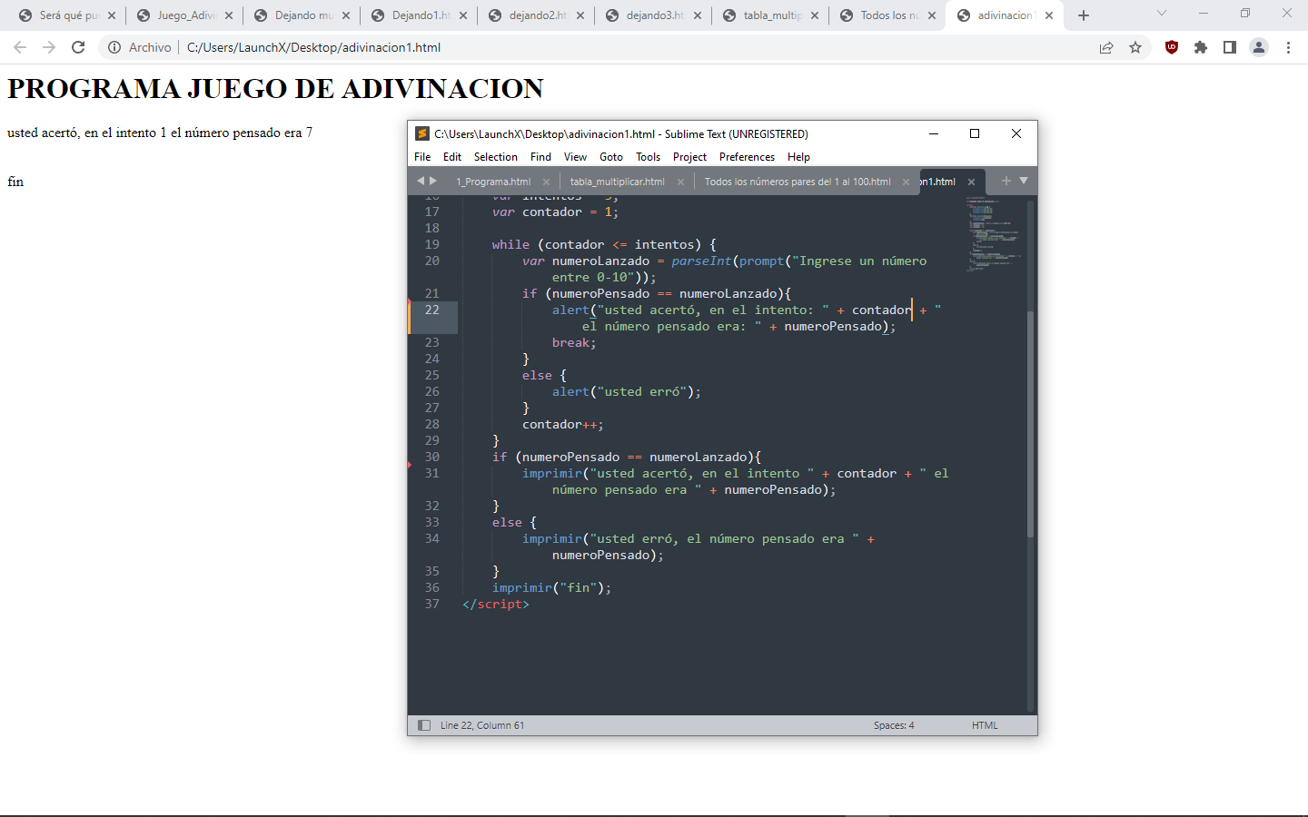Click 'Line 22, Column 61' status text
1308x817 pixels.
[482, 725]
